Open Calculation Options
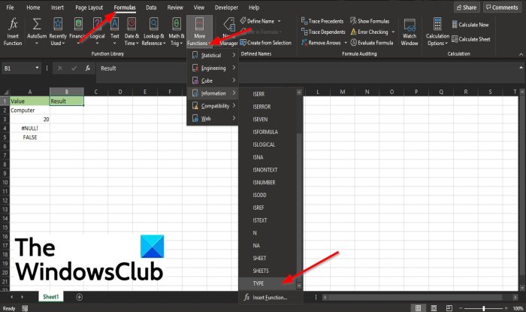The height and width of the screenshot is (312, 526). pos(437,32)
